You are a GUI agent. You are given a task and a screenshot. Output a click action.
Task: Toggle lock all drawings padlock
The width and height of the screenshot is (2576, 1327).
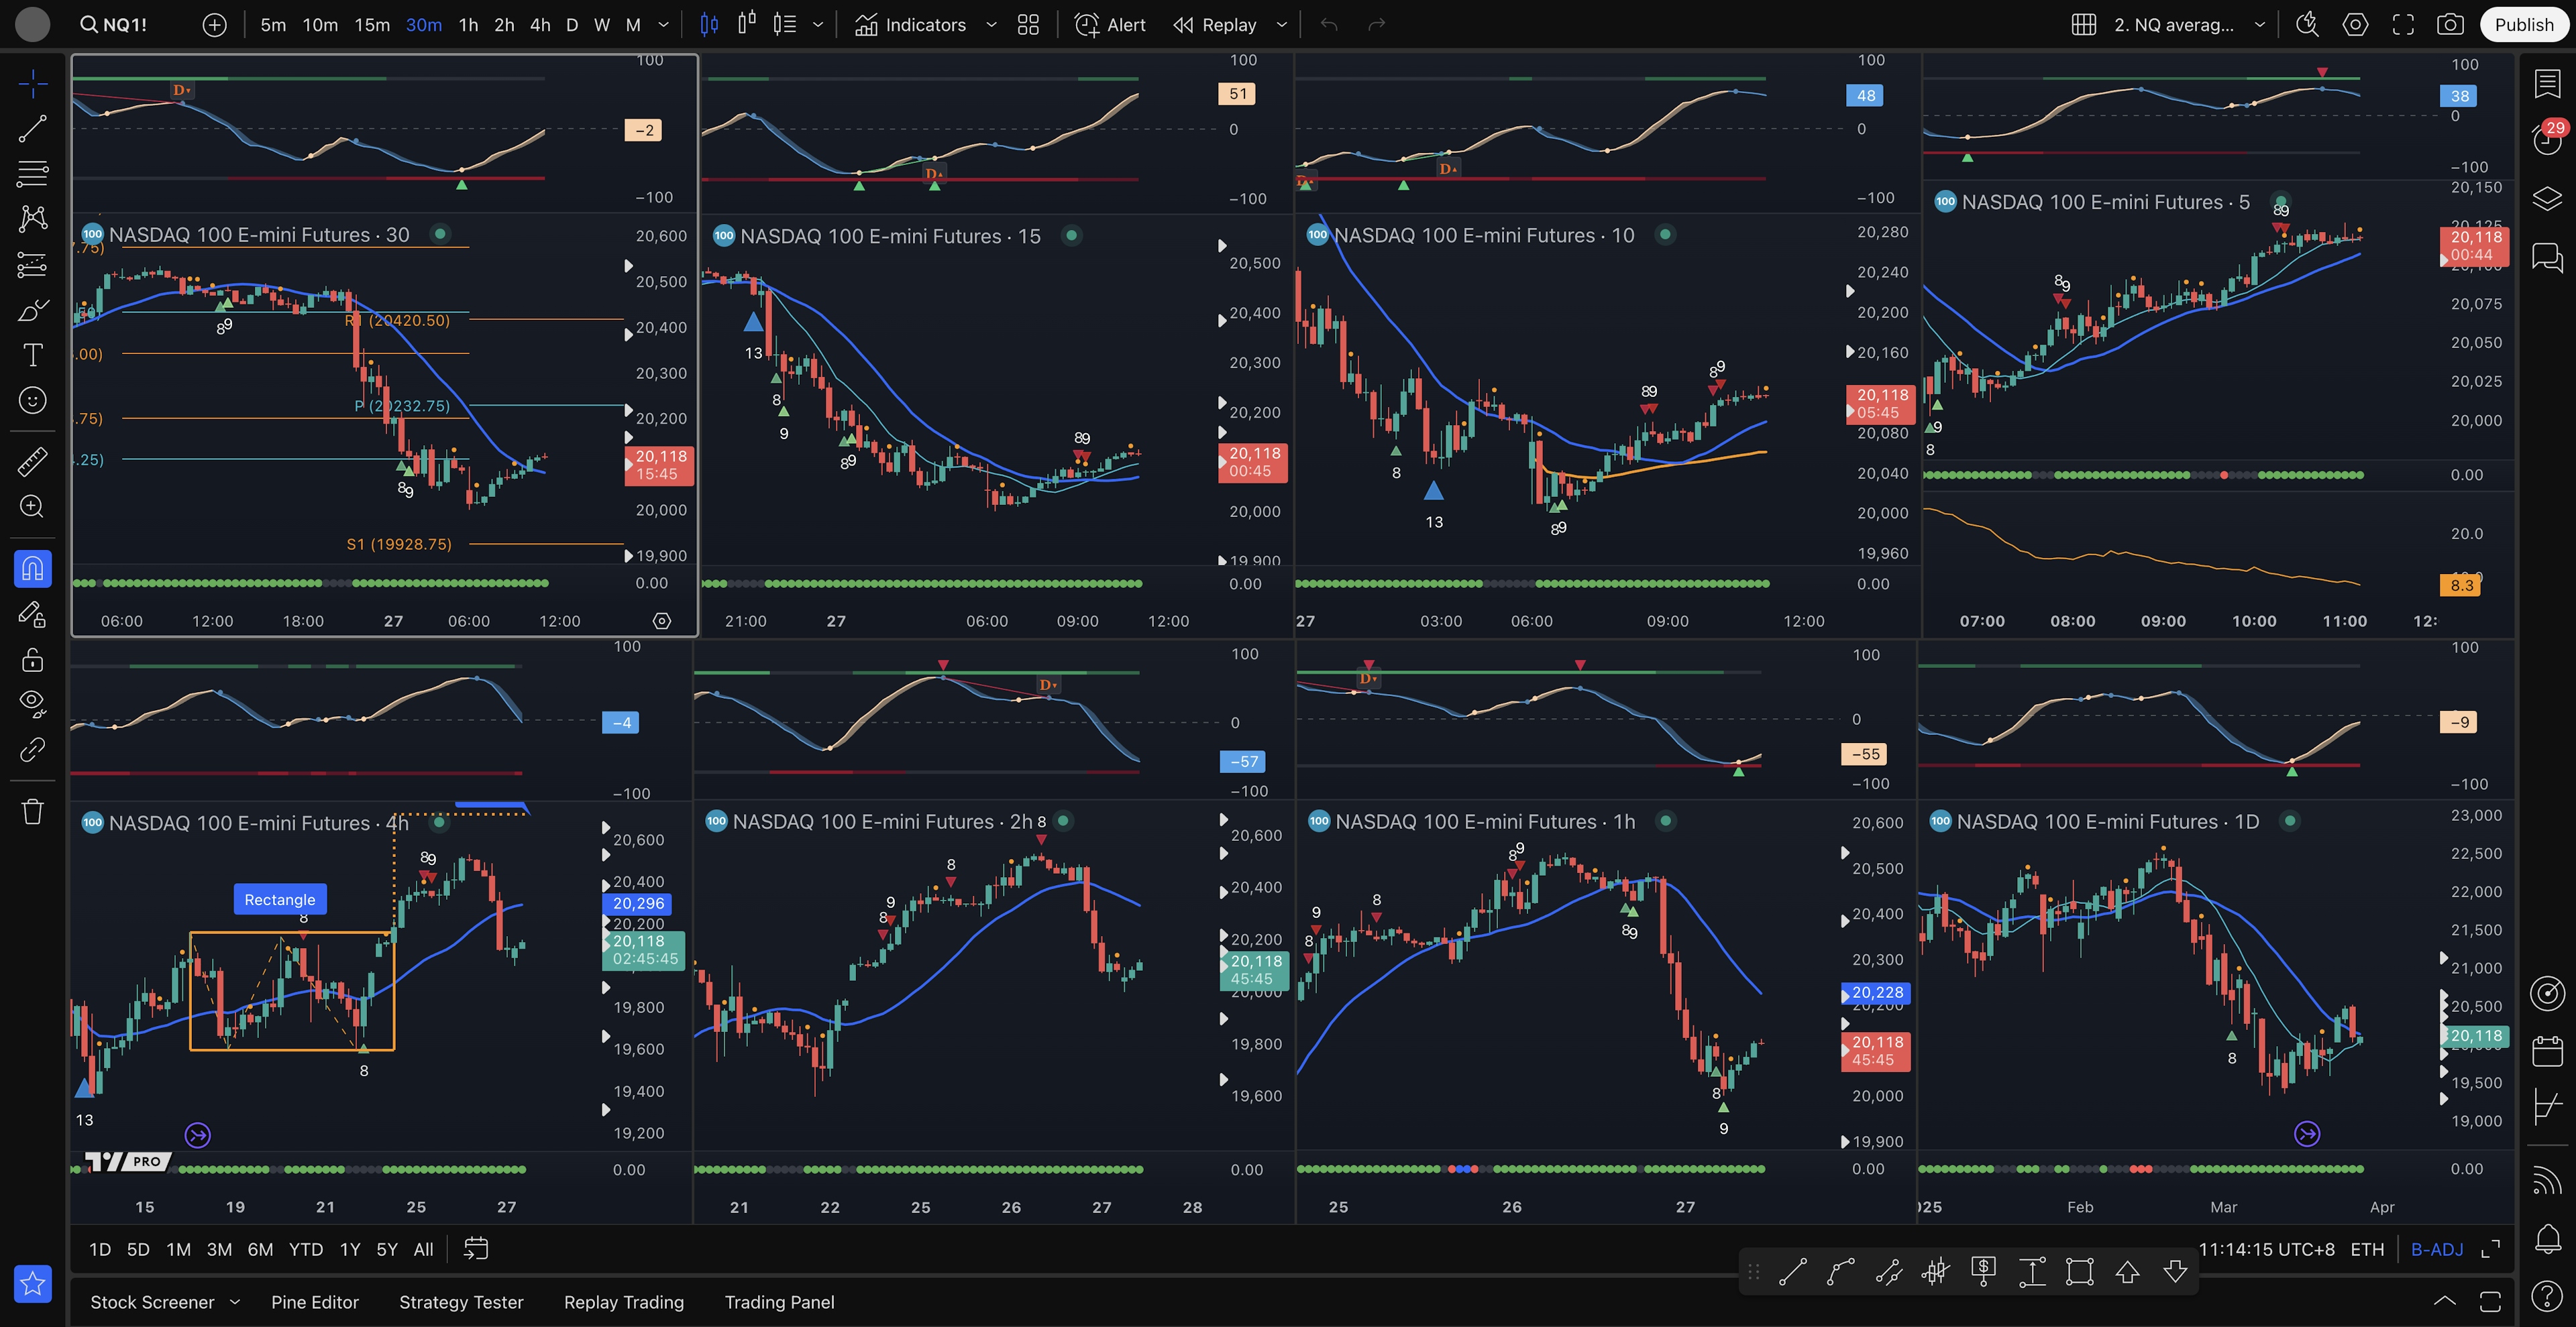[x=32, y=660]
